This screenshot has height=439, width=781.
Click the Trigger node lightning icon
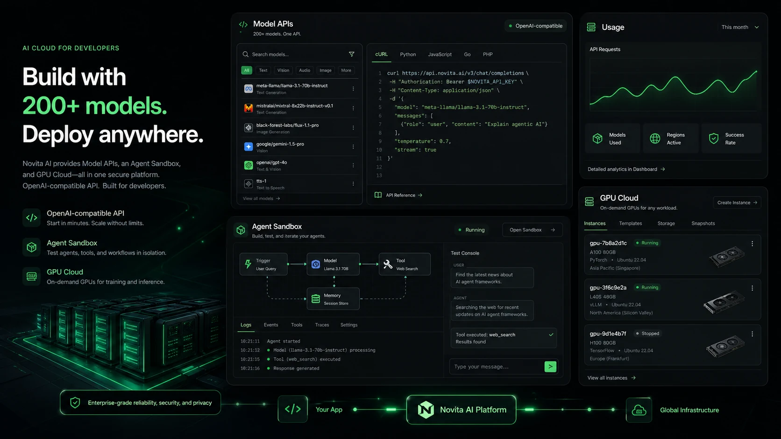tap(248, 264)
